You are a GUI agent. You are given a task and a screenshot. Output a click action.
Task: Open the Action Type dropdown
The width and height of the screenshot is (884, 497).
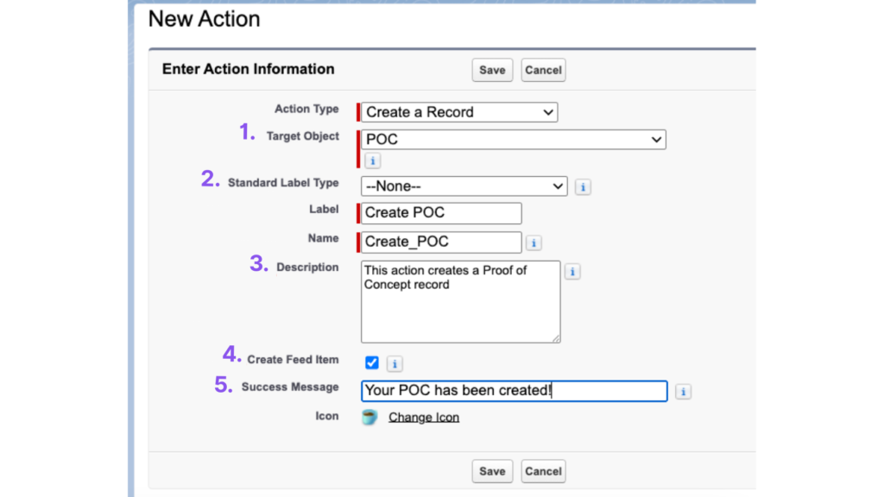pyautogui.click(x=459, y=112)
